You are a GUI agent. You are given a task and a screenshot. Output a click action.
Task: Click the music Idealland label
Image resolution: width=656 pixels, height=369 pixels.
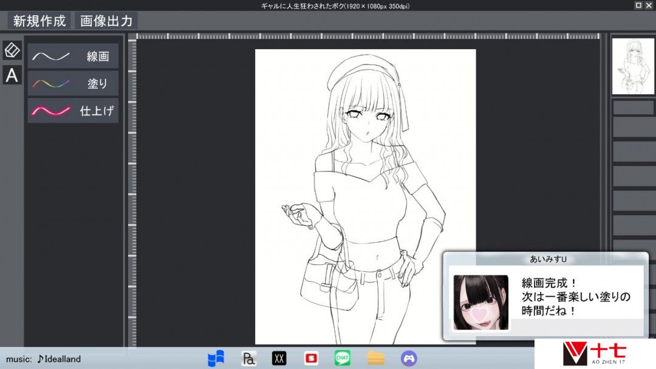[x=43, y=359]
